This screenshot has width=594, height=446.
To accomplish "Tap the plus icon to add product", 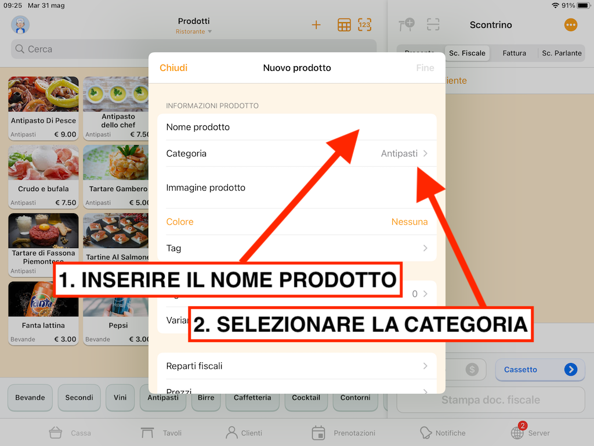I will point(316,25).
